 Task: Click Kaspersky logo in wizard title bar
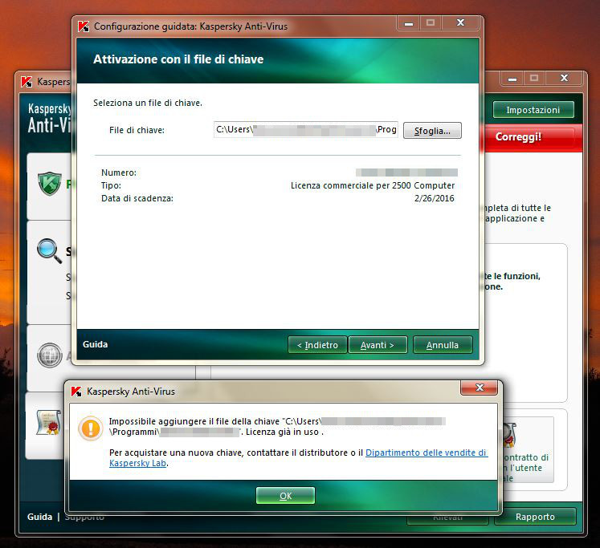pos(83,26)
